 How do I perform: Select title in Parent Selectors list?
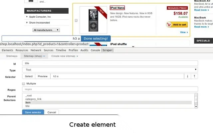point(108,106)
